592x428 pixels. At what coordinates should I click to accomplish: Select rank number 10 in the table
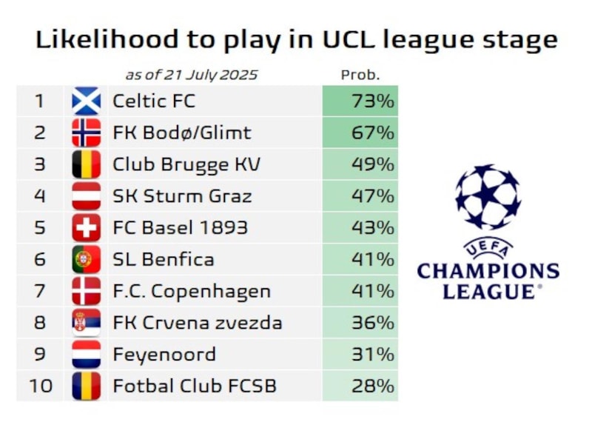click(x=40, y=386)
